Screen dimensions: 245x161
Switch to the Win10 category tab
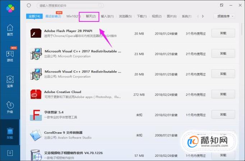73,16
